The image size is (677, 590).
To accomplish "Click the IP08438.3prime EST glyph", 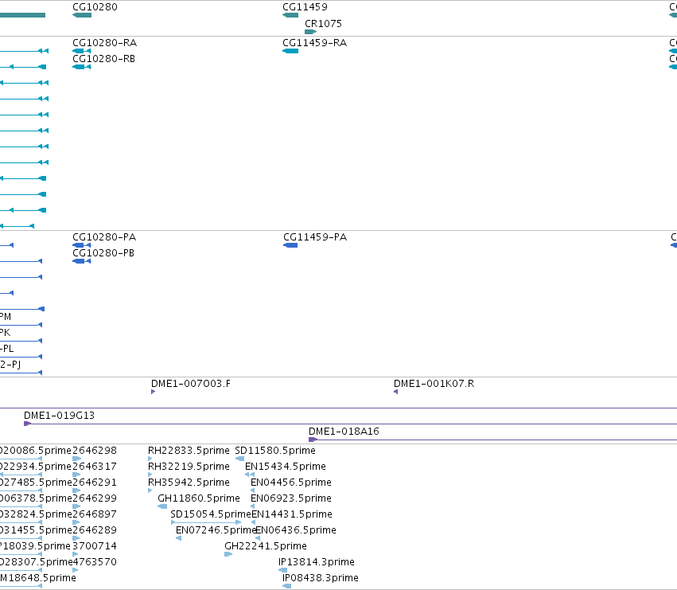I will 286,586.
